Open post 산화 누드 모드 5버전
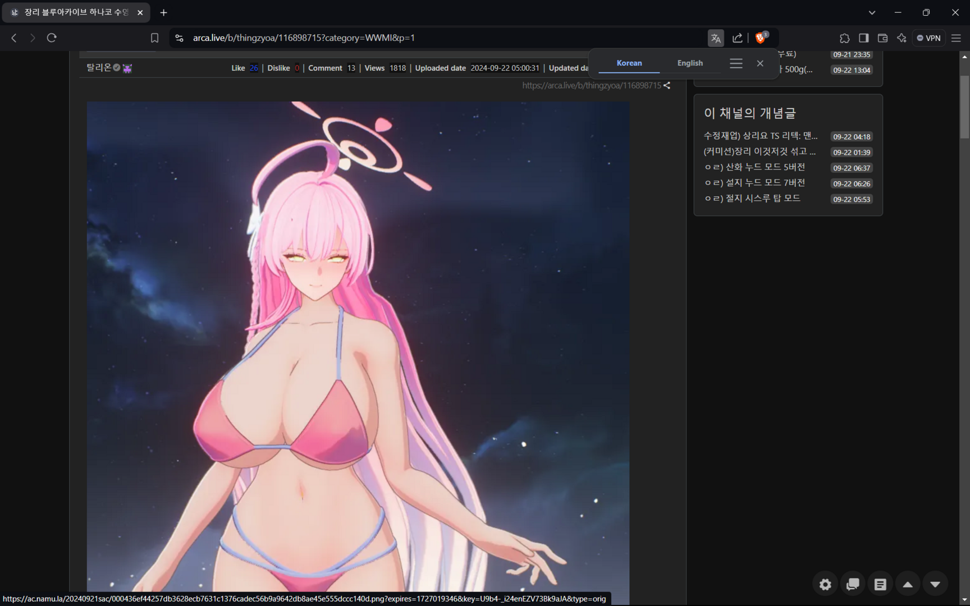This screenshot has height=606, width=970. click(x=754, y=167)
